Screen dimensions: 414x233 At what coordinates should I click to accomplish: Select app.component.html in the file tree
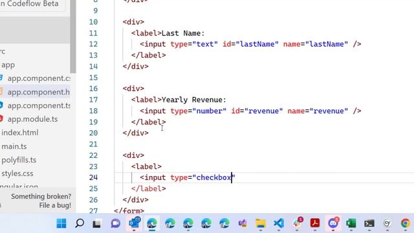point(39,92)
